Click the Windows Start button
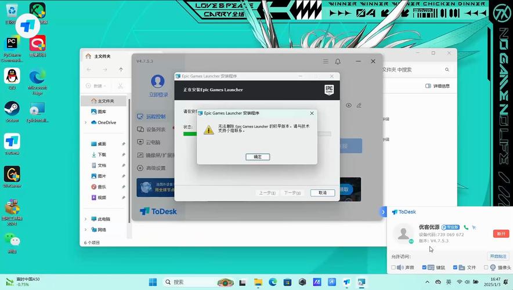The image size is (513, 290). point(153,282)
